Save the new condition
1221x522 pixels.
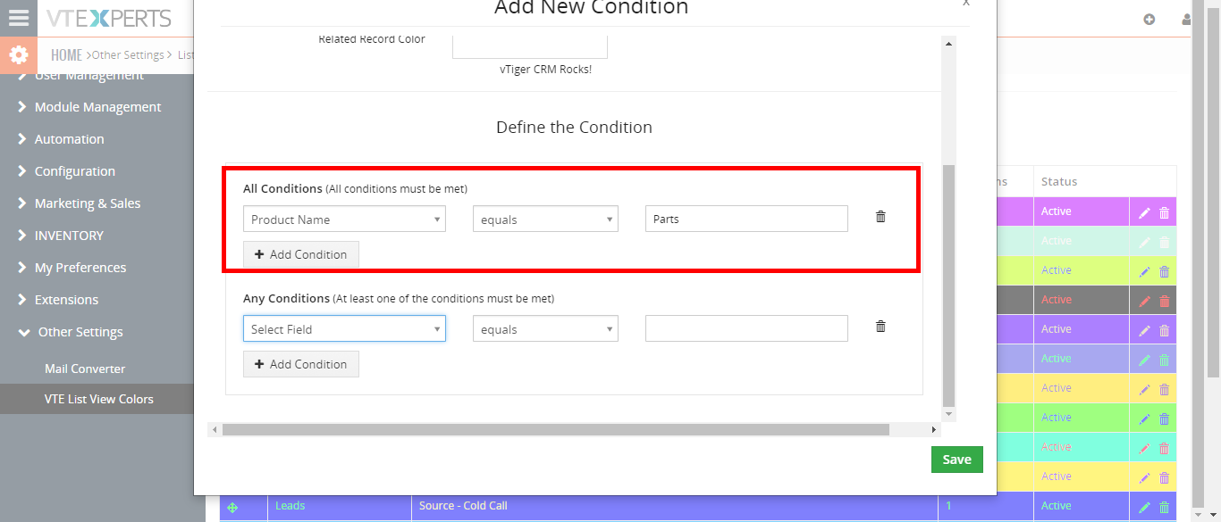(956, 460)
